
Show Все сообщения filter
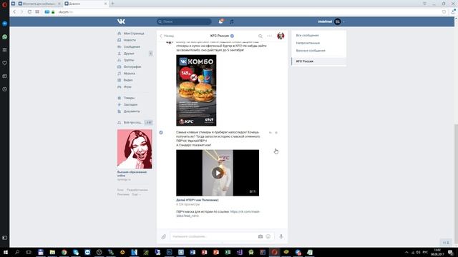click(x=307, y=35)
